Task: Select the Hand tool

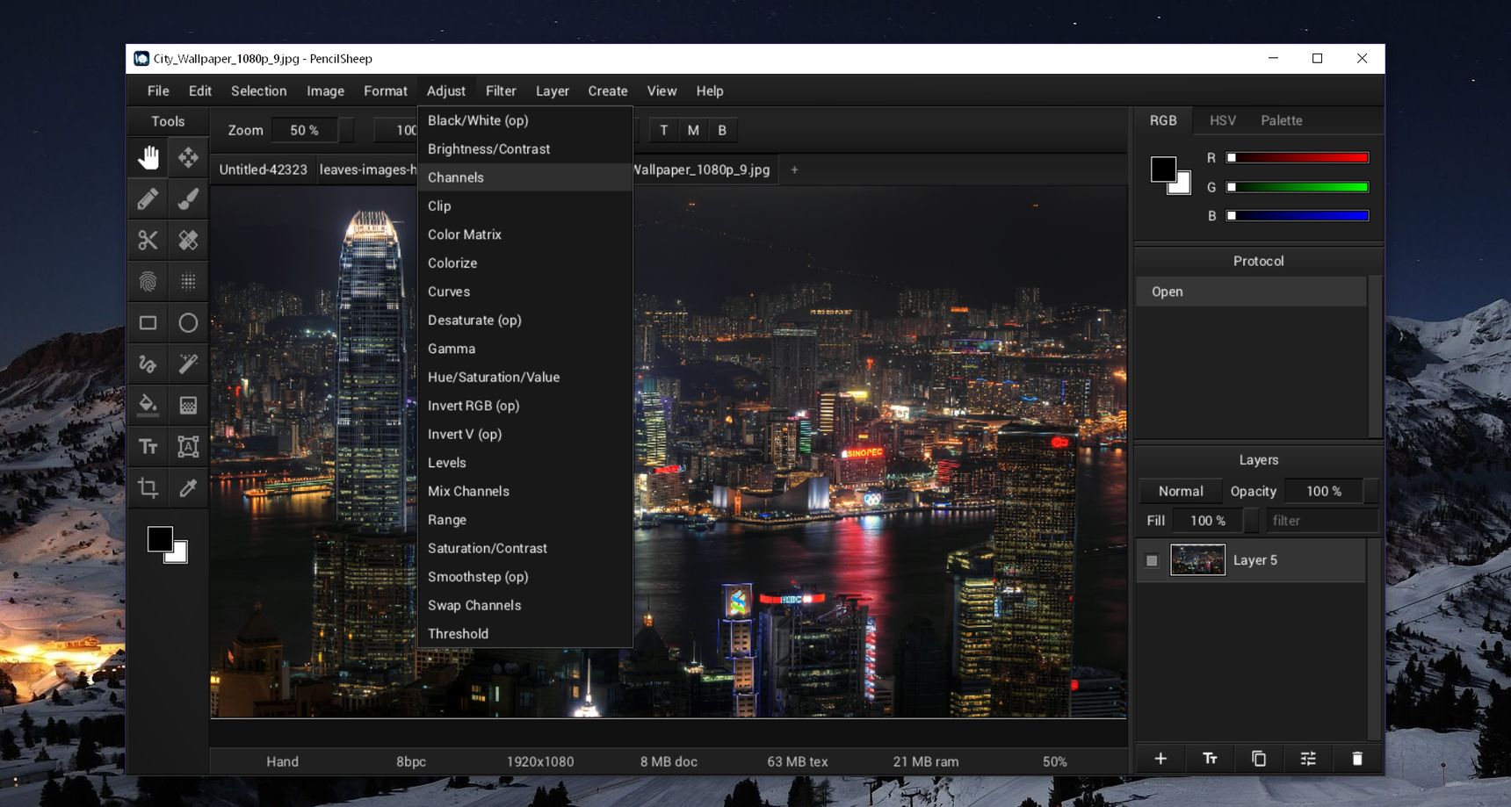Action: pos(148,158)
